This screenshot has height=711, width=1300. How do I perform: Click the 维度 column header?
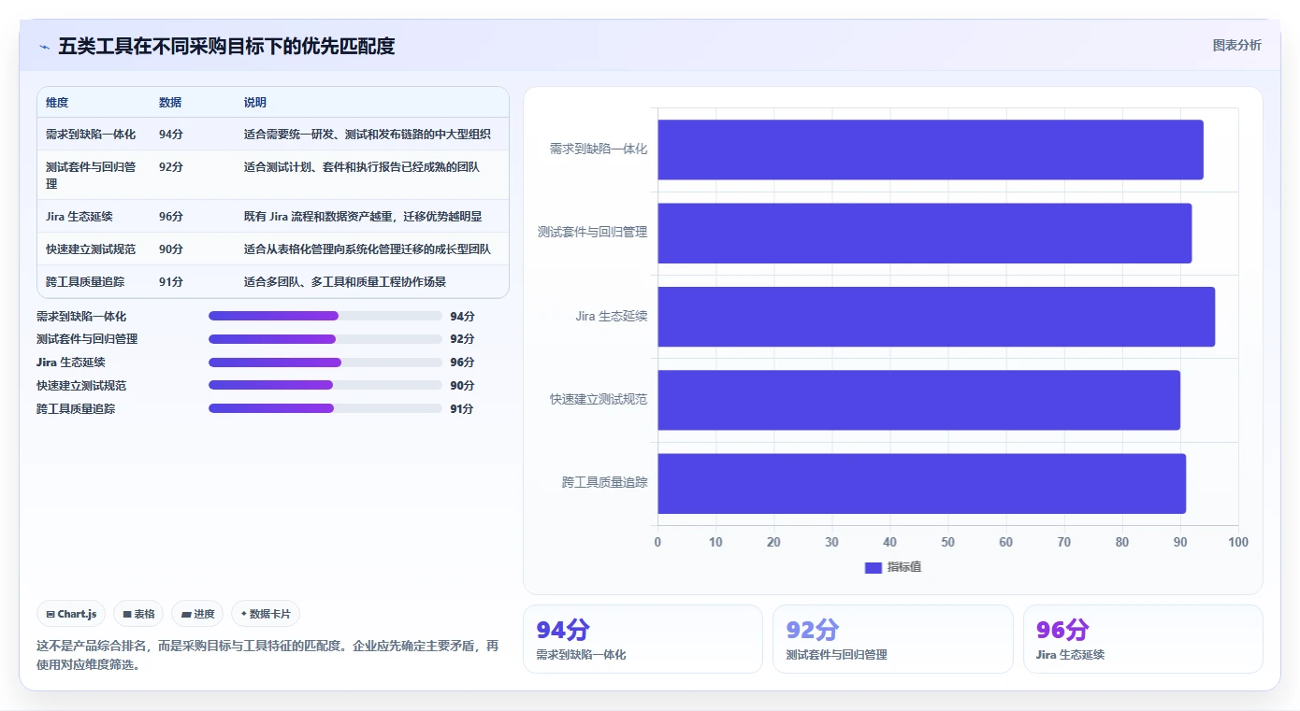(57, 103)
